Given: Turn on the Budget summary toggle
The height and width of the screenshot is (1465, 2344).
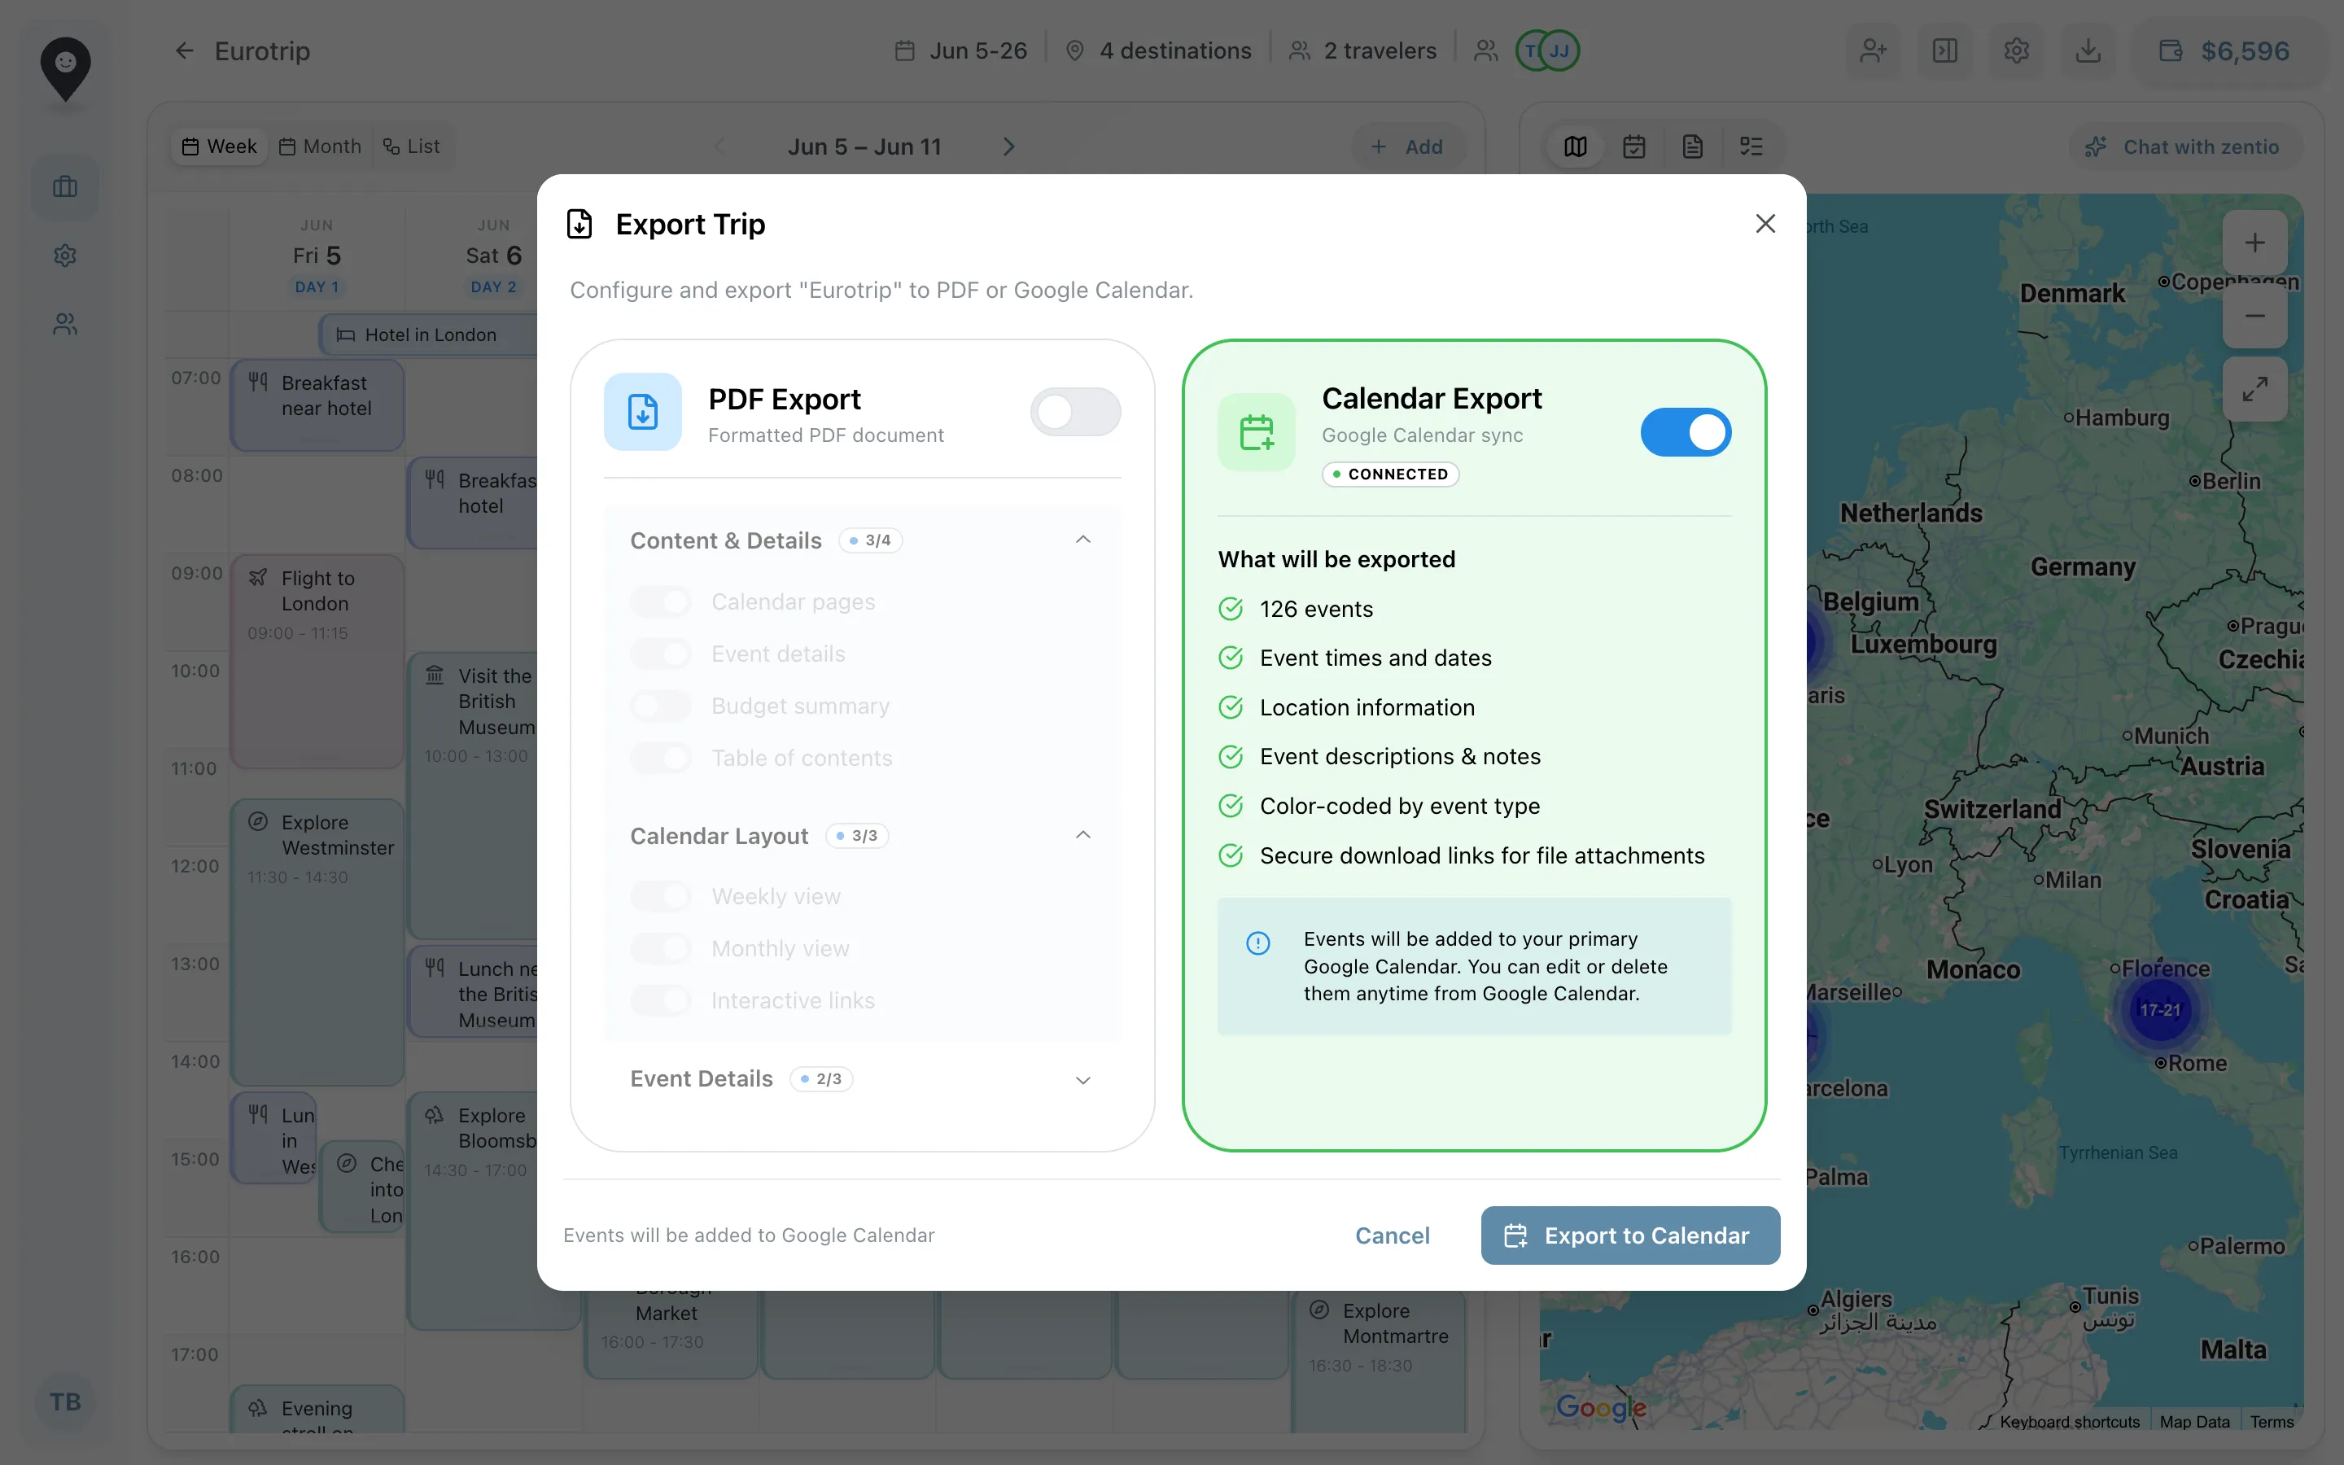Looking at the screenshot, I should coord(661,706).
